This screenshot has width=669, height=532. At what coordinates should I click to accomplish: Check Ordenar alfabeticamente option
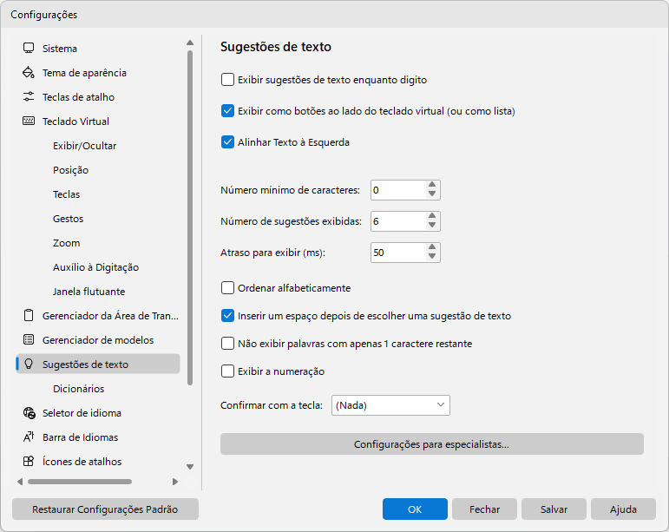pyautogui.click(x=227, y=288)
